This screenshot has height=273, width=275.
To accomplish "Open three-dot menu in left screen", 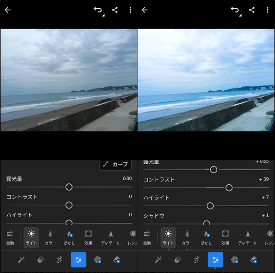I will tap(130, 10).
